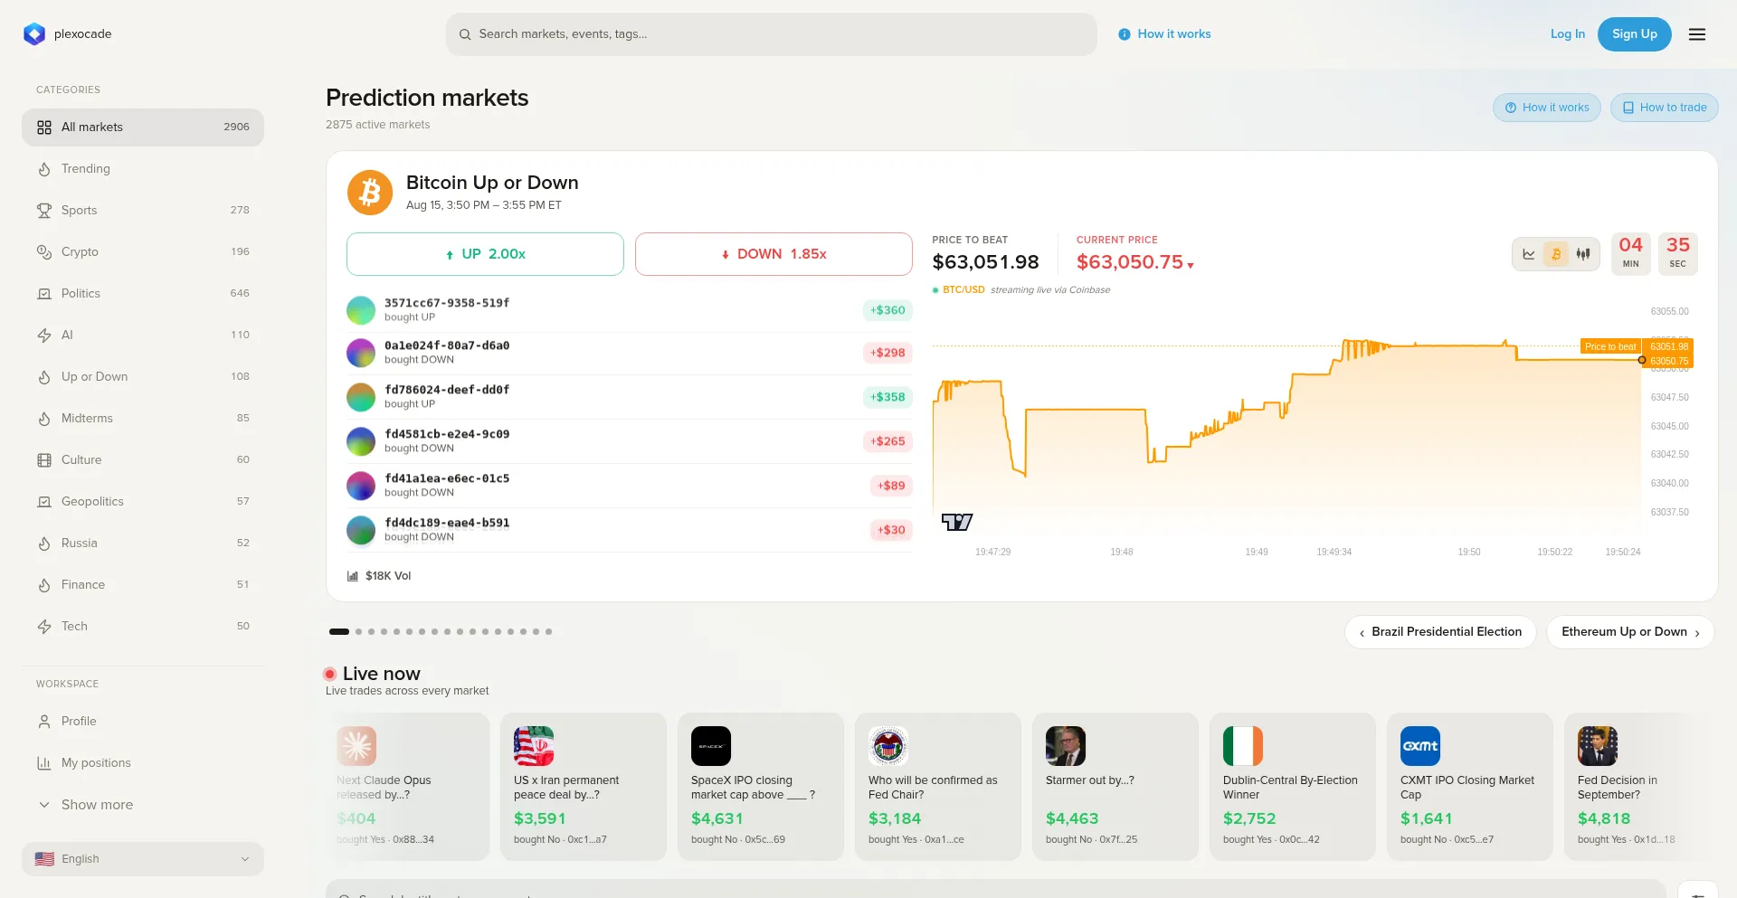Click the How it works pill button
Viewport: 1737px width, 898px height.
[1547, 108]
